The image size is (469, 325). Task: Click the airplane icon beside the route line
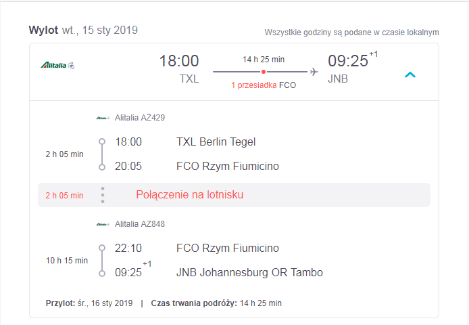tap(314, 72)
